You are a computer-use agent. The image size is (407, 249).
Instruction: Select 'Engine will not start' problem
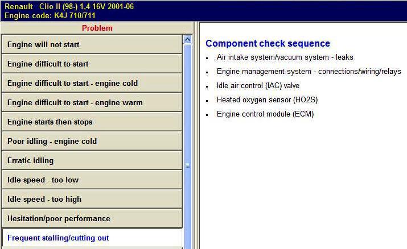(x=92, y=44)
